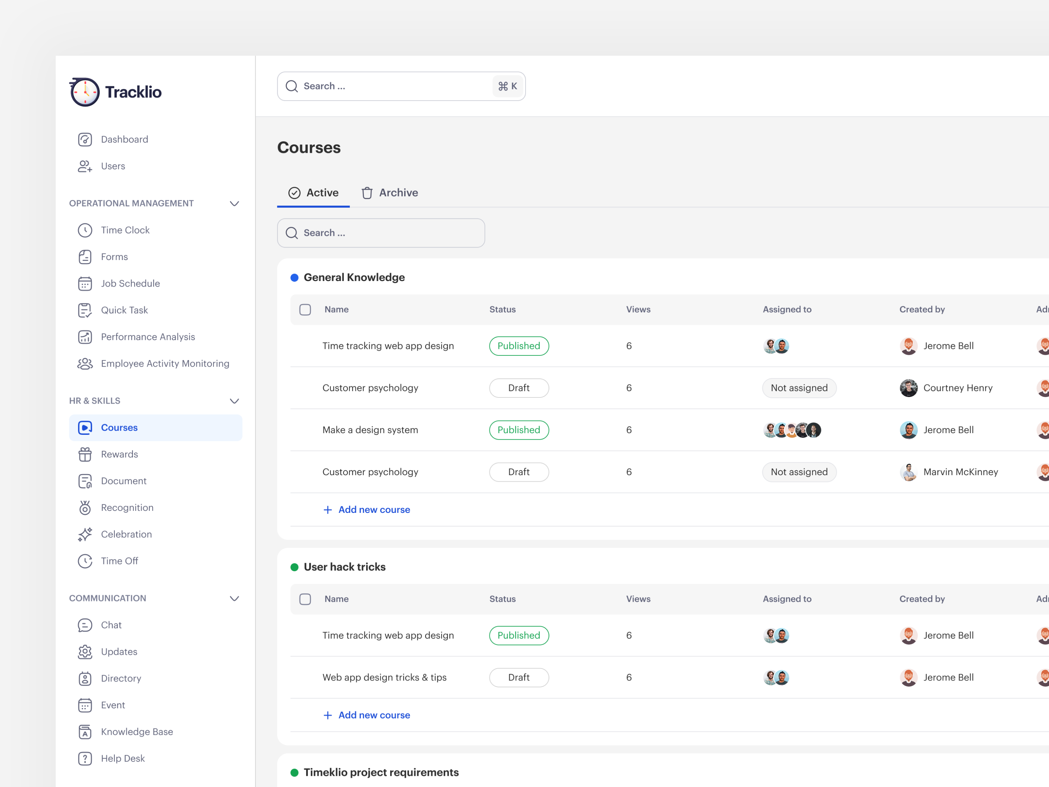Image resolution: width=1049 pixels, height=787 pixels.
Task: Select the Forms icon
Action: click(x=85, y=257)
